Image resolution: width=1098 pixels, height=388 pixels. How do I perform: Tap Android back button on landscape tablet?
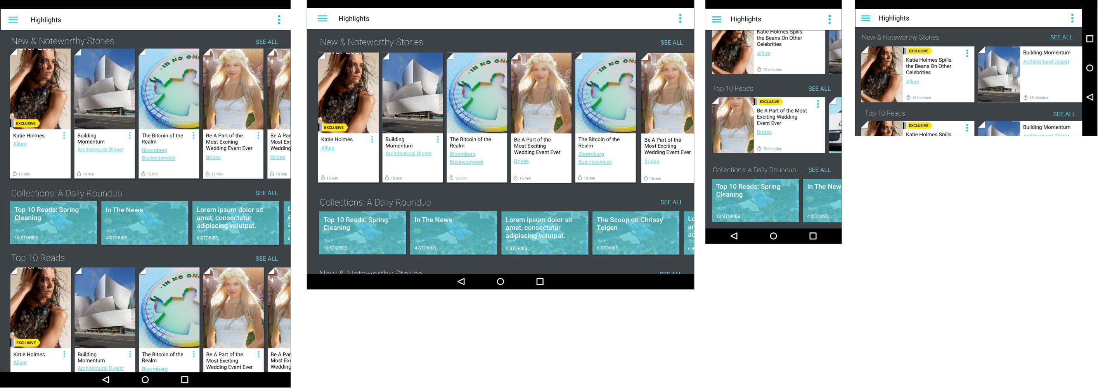(461, 281)
